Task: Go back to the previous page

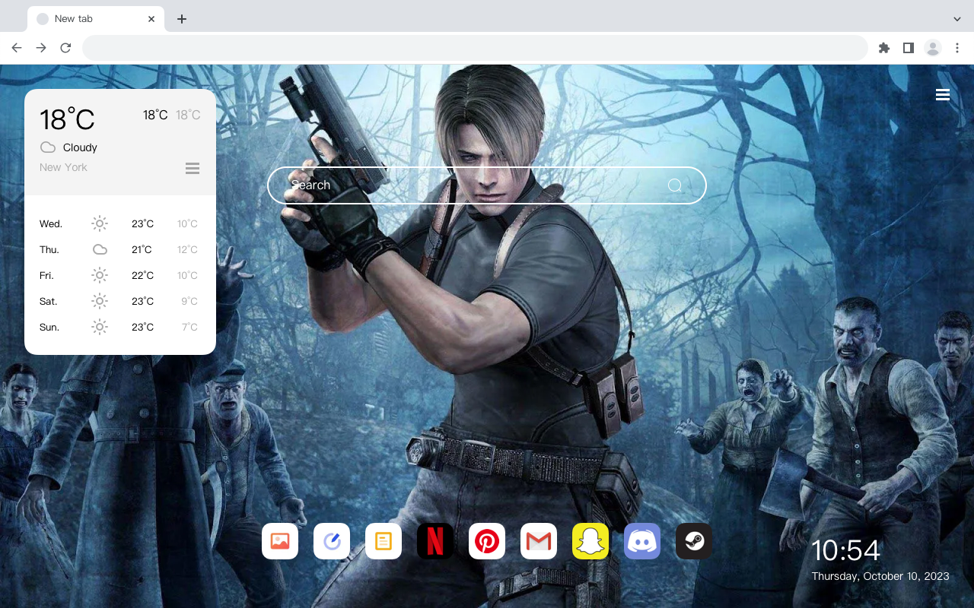Action: (x=17, y=48)
